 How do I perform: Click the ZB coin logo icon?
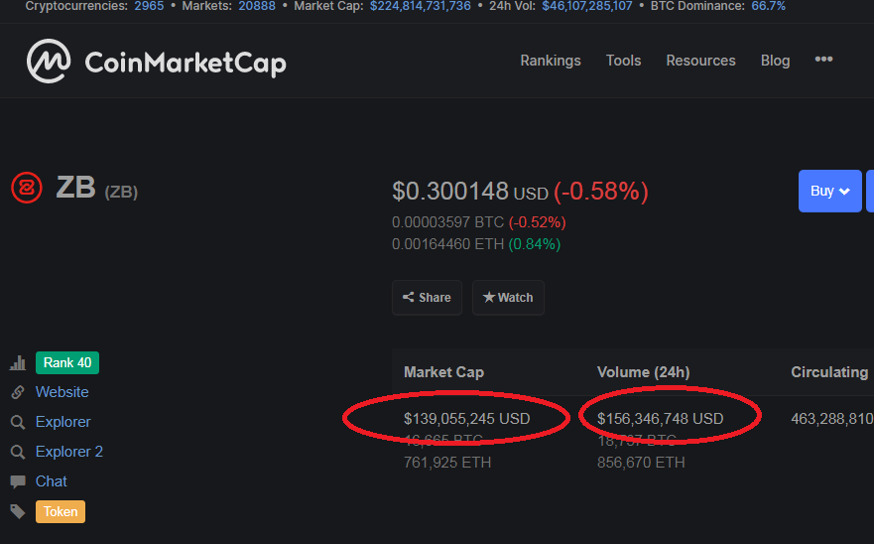pyautogui.click(x=27, y=188)
